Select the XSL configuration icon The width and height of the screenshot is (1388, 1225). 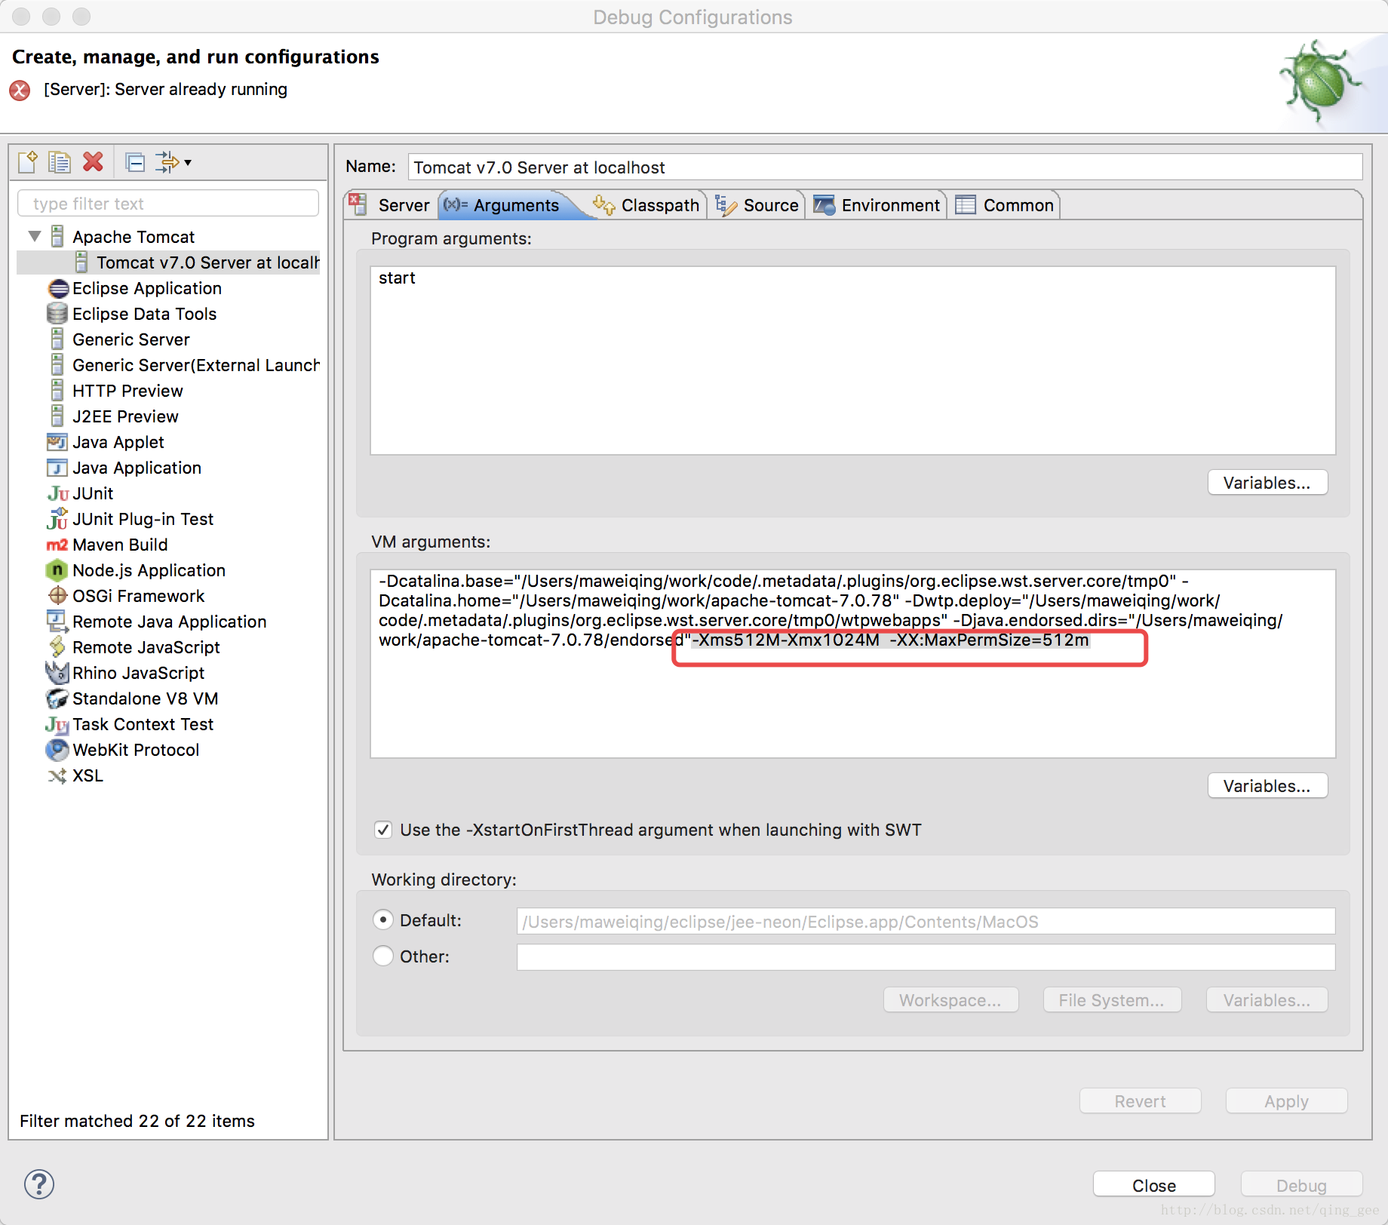coord(57,775)
